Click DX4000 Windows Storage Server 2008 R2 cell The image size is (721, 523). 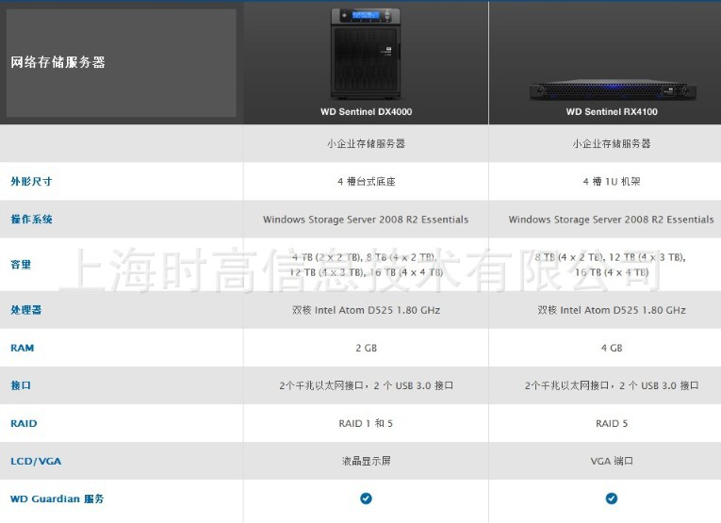(x=366, y=220)
